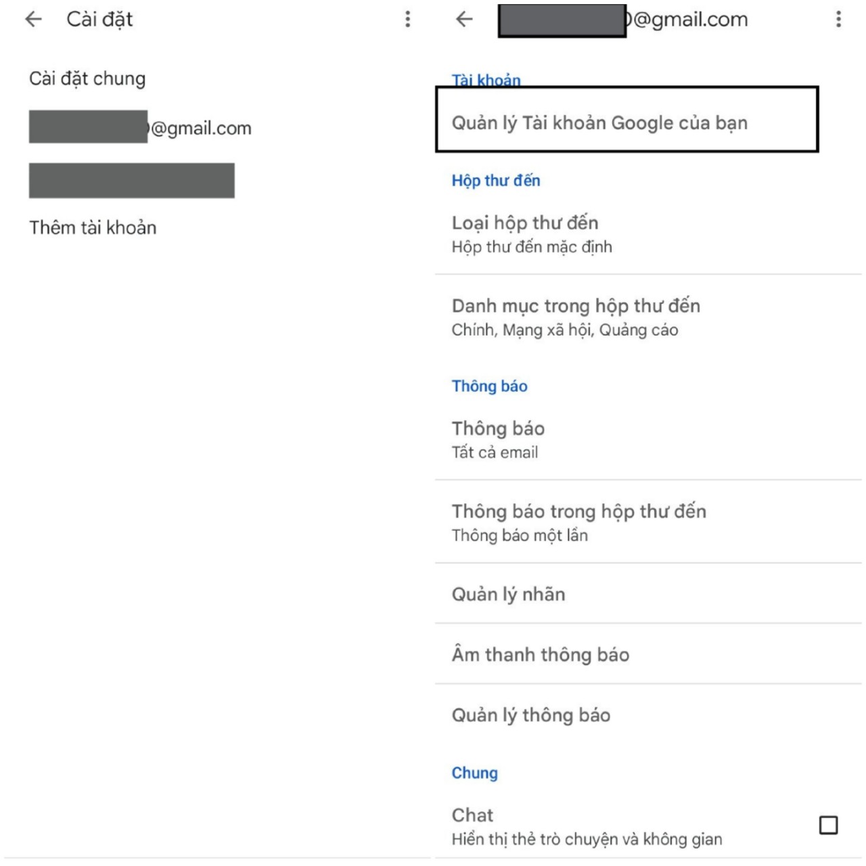Screen dimensions: 866x866
Task: Open the overflow menu on the account settings screen
Action: (x=838, y=19)
